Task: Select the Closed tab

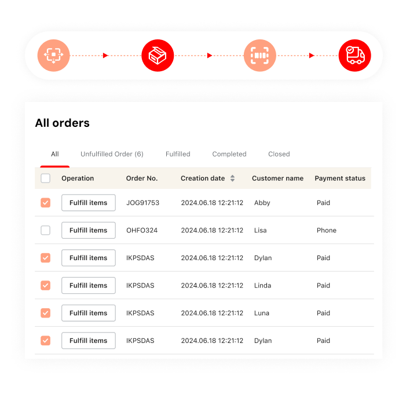Action: click(x=279, y=154)
